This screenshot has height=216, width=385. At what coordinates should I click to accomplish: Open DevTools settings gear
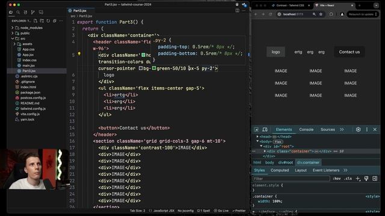tap(359, 130)
